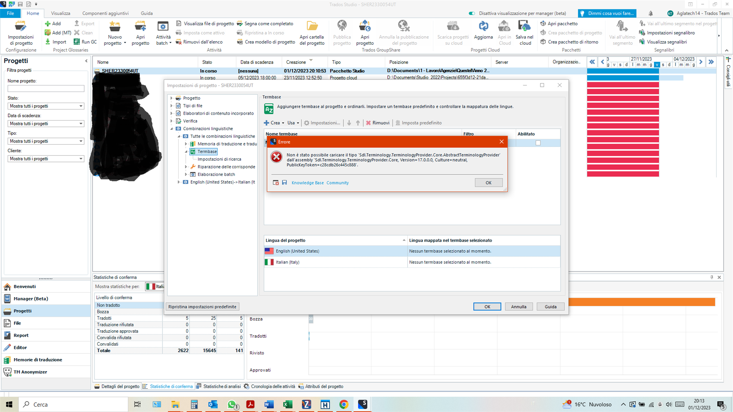Image resolution: width=733 pixels, height=412 pixels.
Task: Expand the Progetto tree node
Action: click(x=171, y=98)
